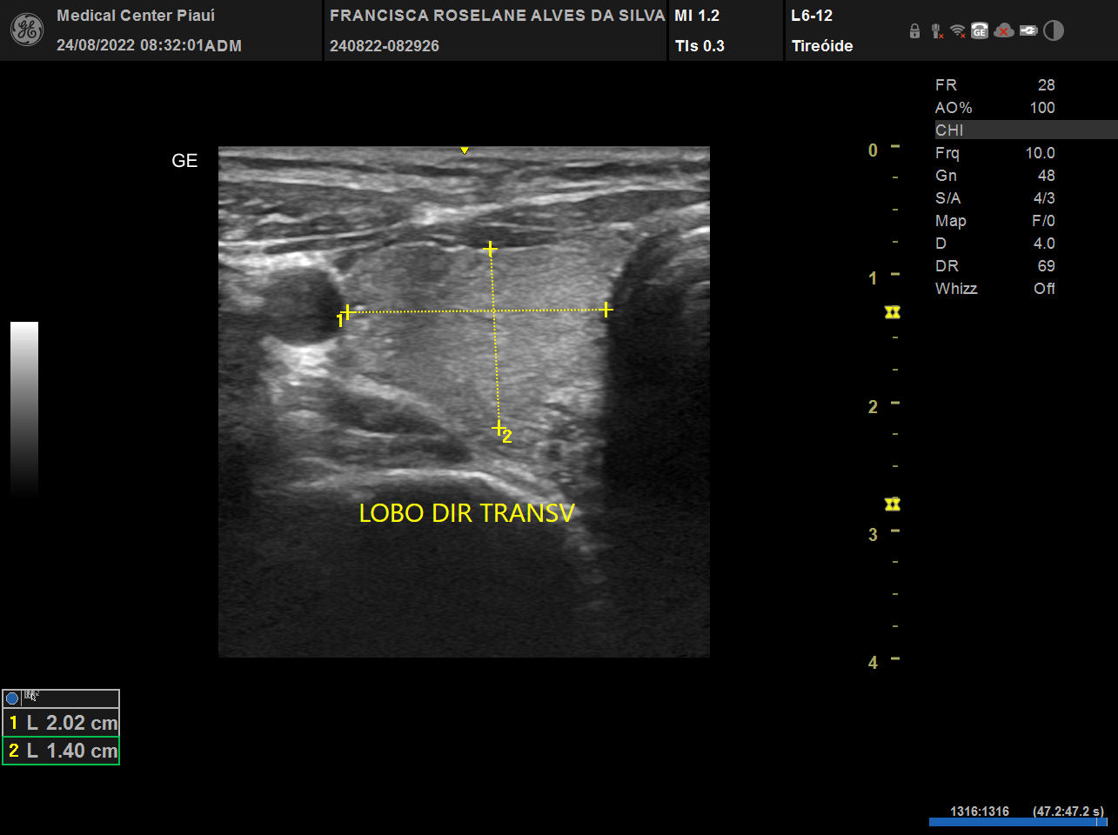Image resolution: width=1118 pixels, height=835 pixels.
Task: Click the half-circle contrast icon
Action: point(1054,31)
